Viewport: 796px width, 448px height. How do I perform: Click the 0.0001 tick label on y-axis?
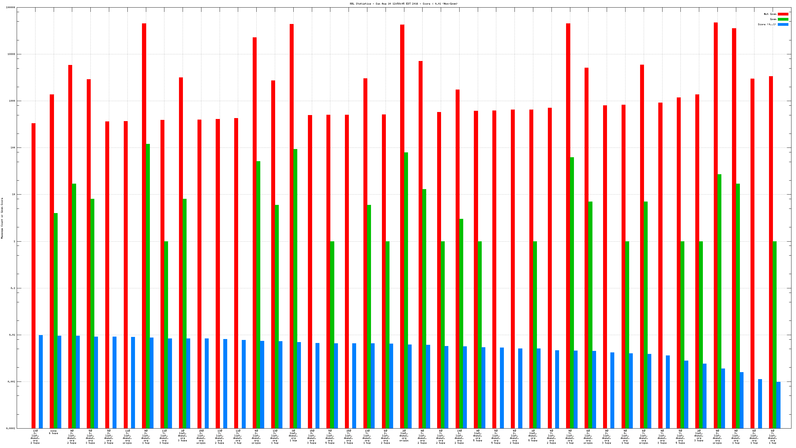[11, 428]
